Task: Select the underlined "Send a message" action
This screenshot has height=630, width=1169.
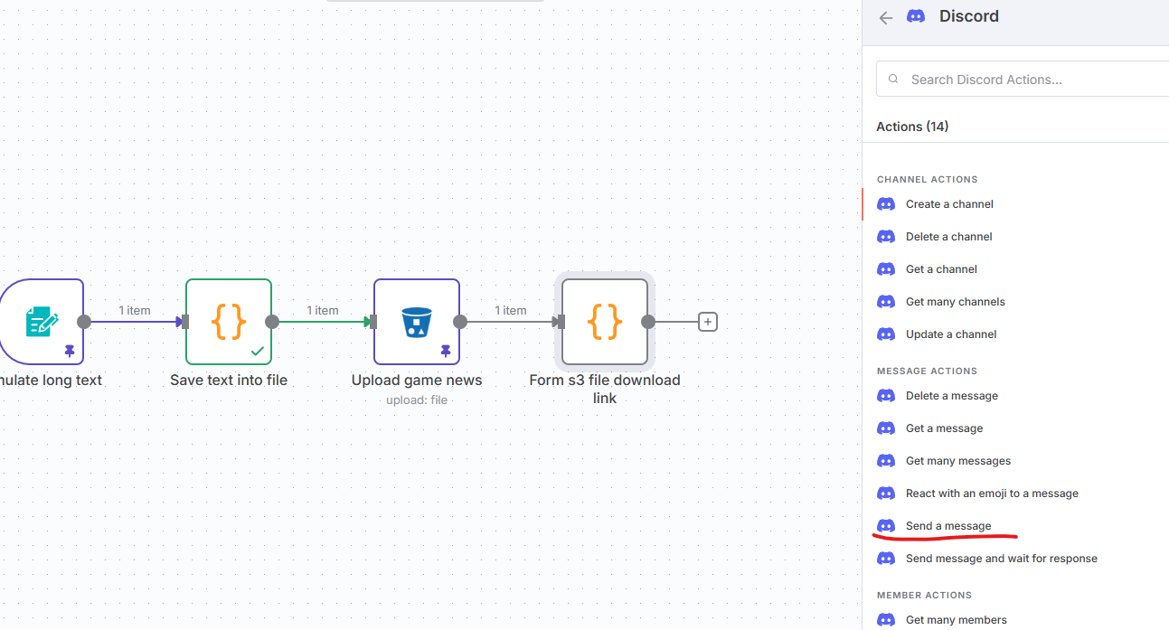Action: click(948, 525)
